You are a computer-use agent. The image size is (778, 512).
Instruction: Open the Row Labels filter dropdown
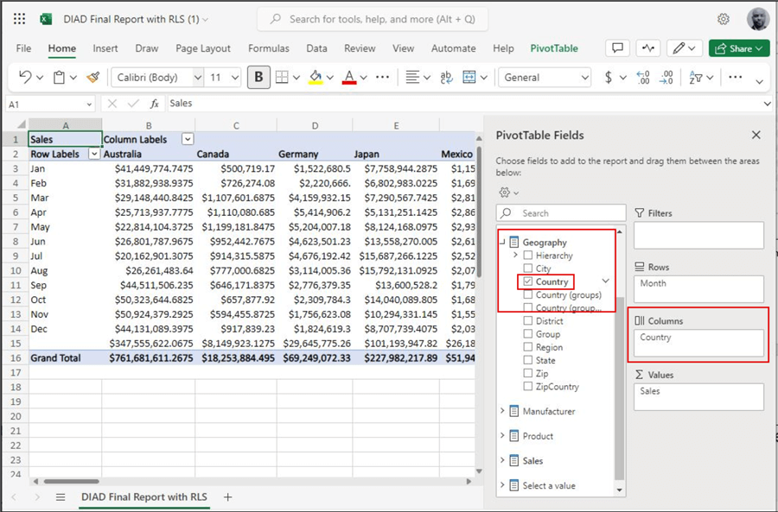[x=94, y=155]
